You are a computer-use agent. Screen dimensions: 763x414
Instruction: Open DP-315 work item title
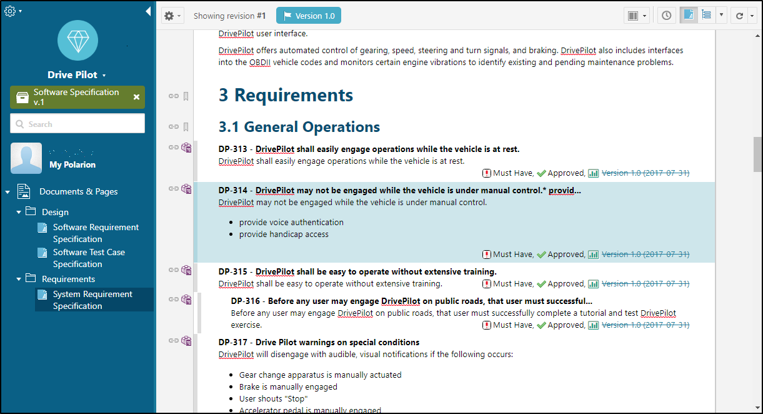pyautogui.click(x=357, y=272)
